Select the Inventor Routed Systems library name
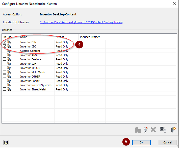The height and width of the screenshot is (148, 179). tap(36, 85)
